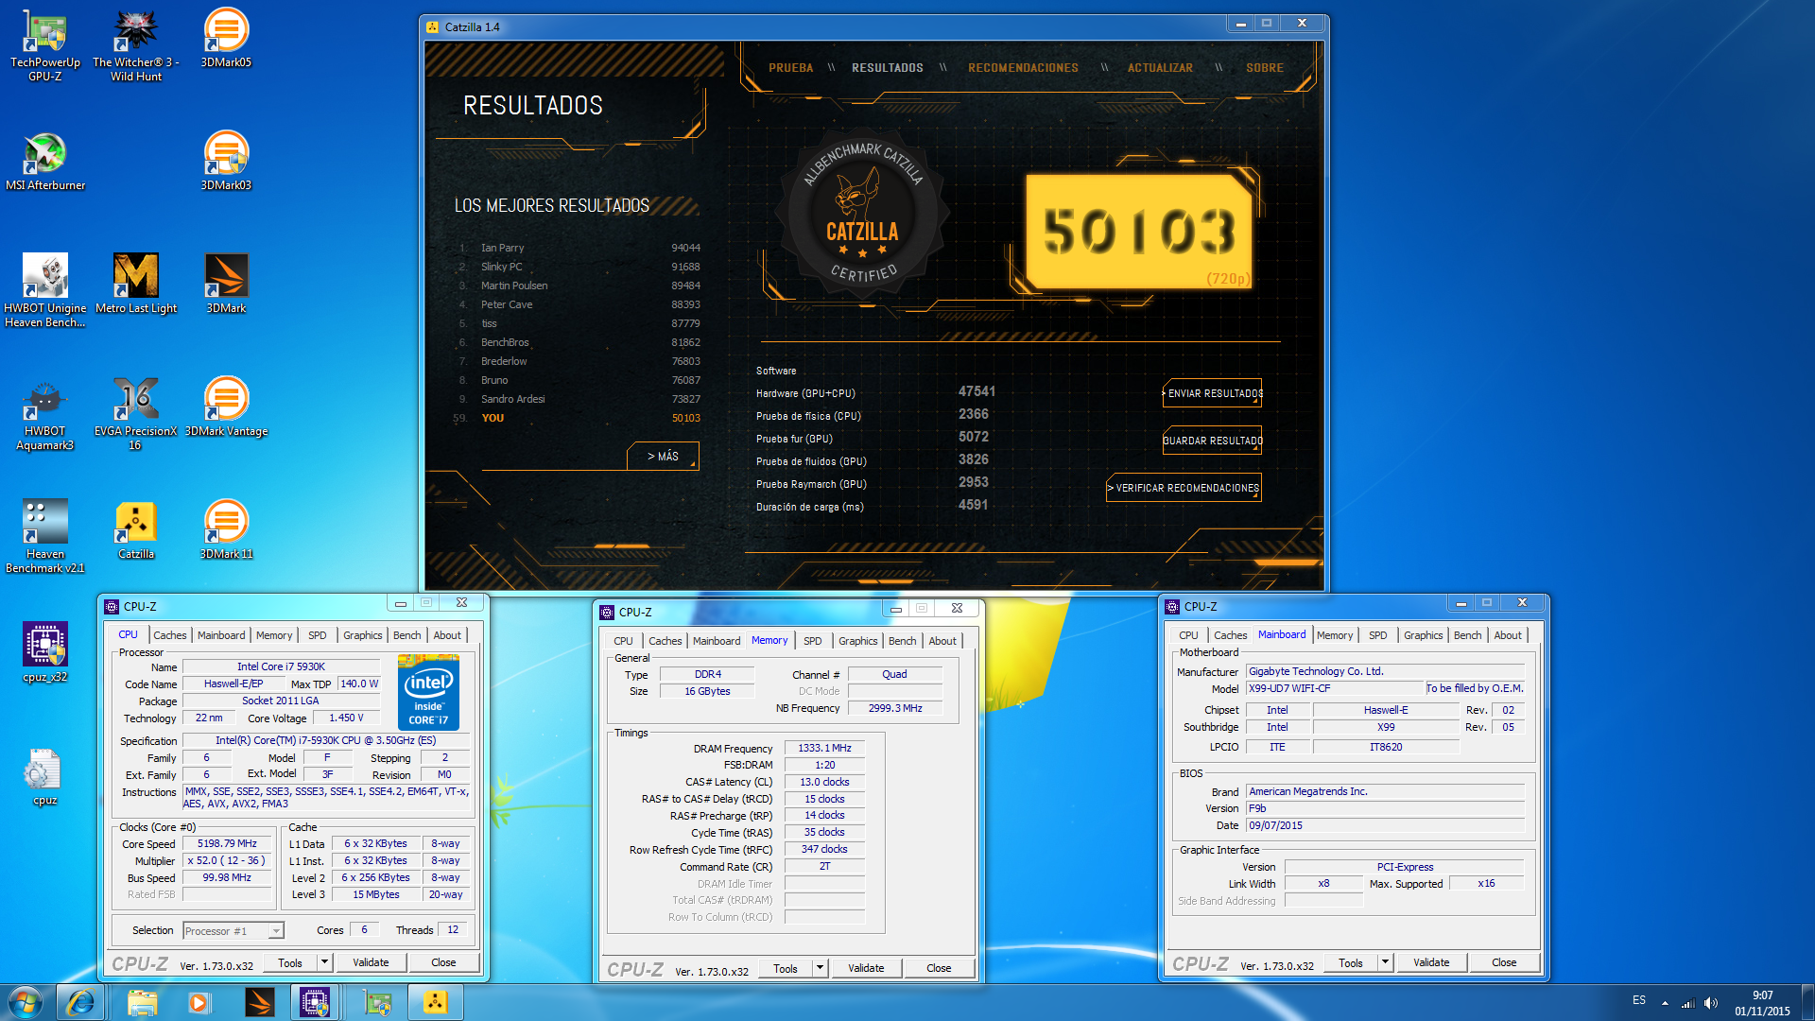This screenshot has height=1021, width=1815.
Task: Click the taskbar clock 9:07
Action: click(x=1762, y=995)
